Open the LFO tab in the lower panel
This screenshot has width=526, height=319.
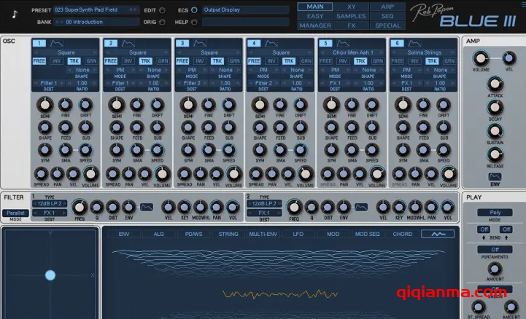298,234
